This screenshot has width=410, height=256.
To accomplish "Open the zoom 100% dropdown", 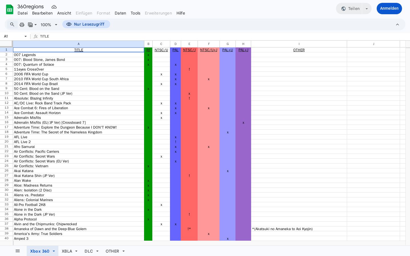I will coord(49,25).
